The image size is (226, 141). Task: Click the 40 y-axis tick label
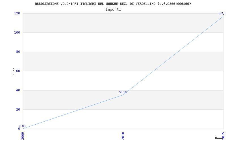click(18, 90)
